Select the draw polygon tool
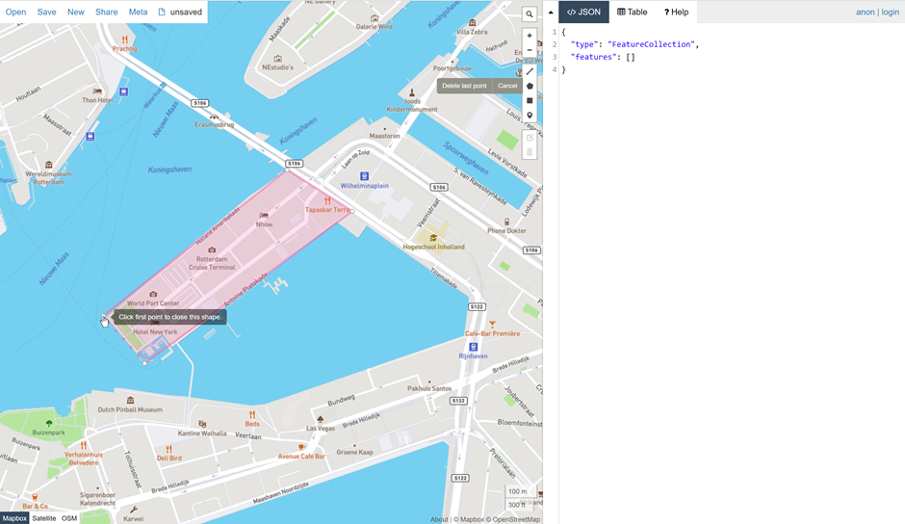Viewport: 905px width, 524px height. [x=530, y=86]
